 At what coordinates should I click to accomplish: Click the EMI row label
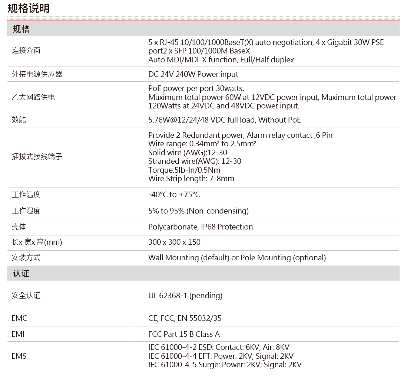click(18, 334)
